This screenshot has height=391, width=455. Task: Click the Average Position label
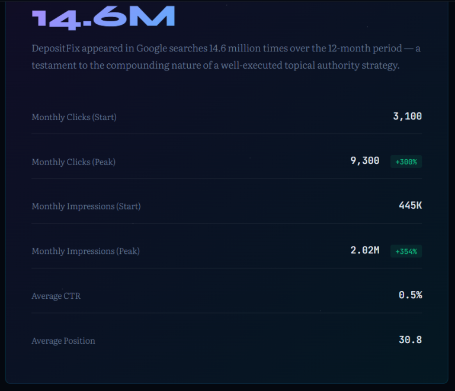click(63, 341)
